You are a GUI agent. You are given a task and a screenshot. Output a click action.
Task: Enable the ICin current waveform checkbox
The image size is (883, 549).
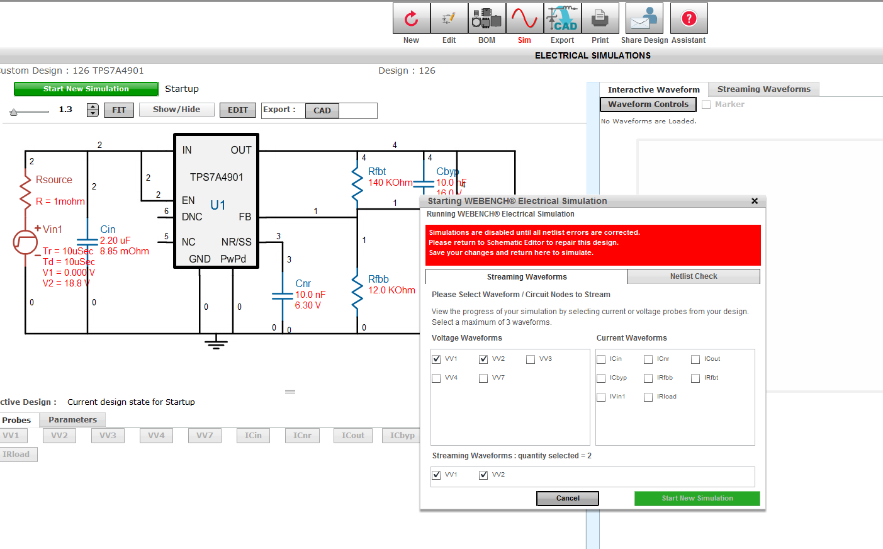point(601,359)
